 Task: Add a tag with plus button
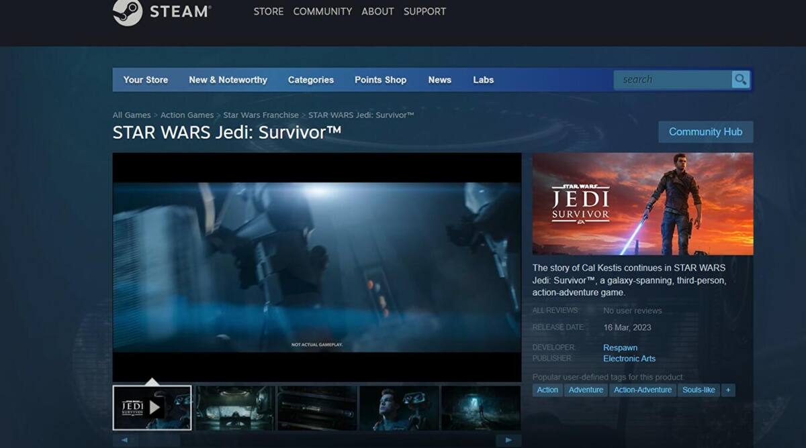728,390
